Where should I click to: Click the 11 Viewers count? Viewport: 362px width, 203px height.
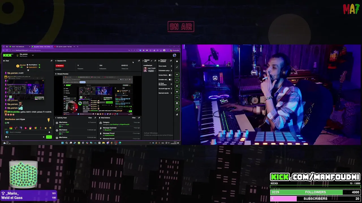click(x=78, y=65)
